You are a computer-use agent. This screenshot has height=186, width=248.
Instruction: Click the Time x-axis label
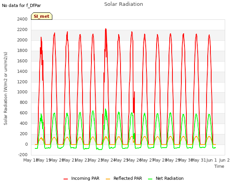point(219,166)
